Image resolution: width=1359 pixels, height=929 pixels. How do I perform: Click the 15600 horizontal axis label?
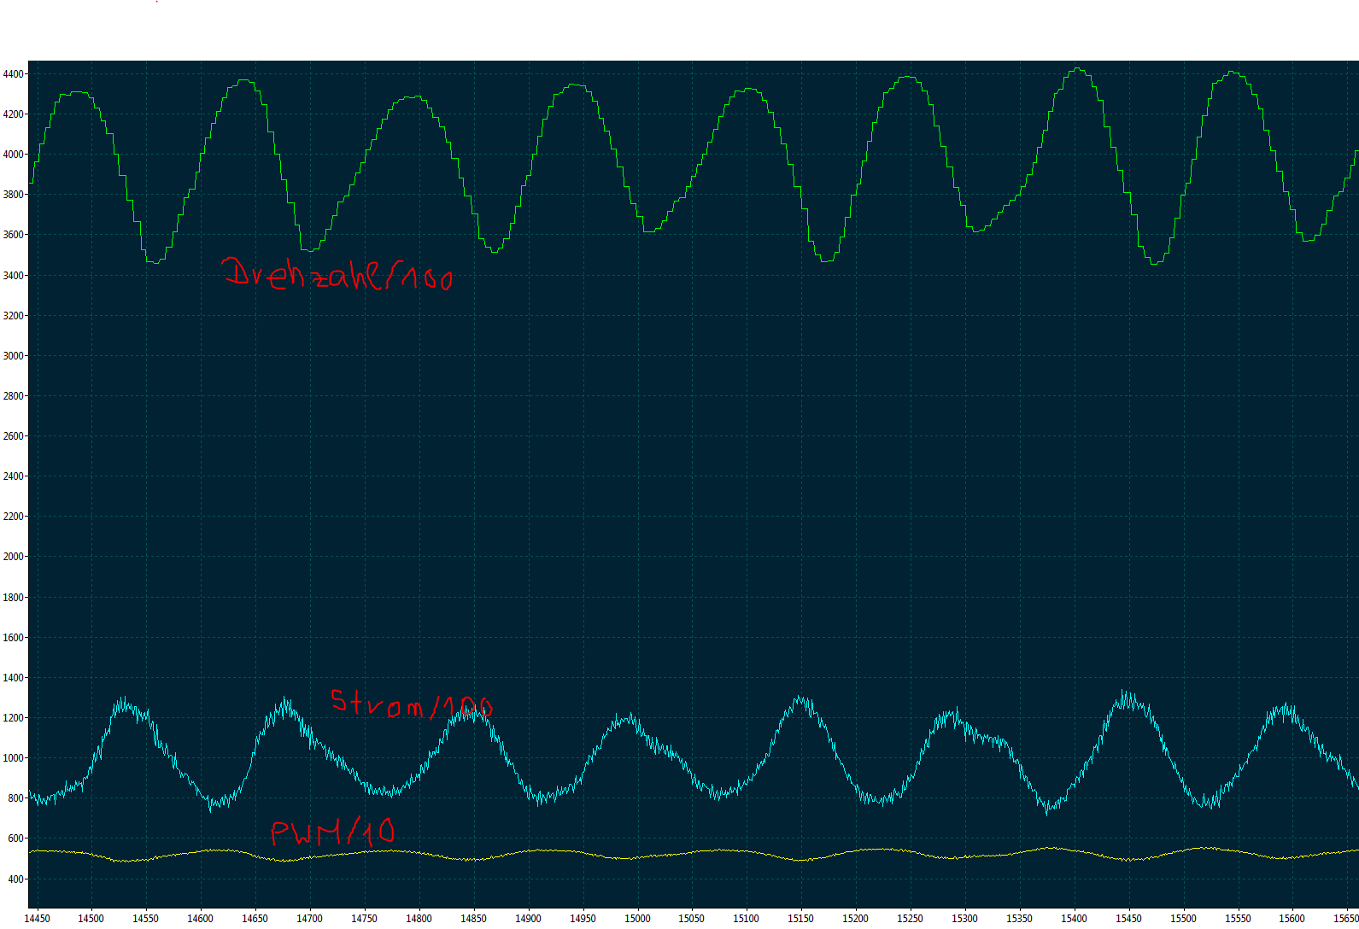click(1293, 919)
